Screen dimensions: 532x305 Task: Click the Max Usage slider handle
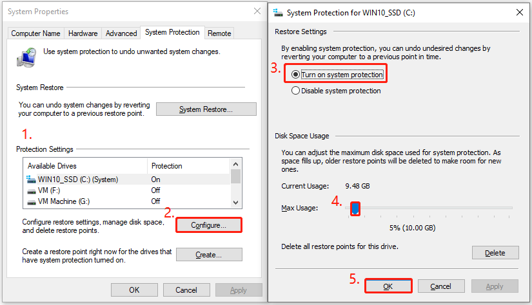tap(355, 208)
